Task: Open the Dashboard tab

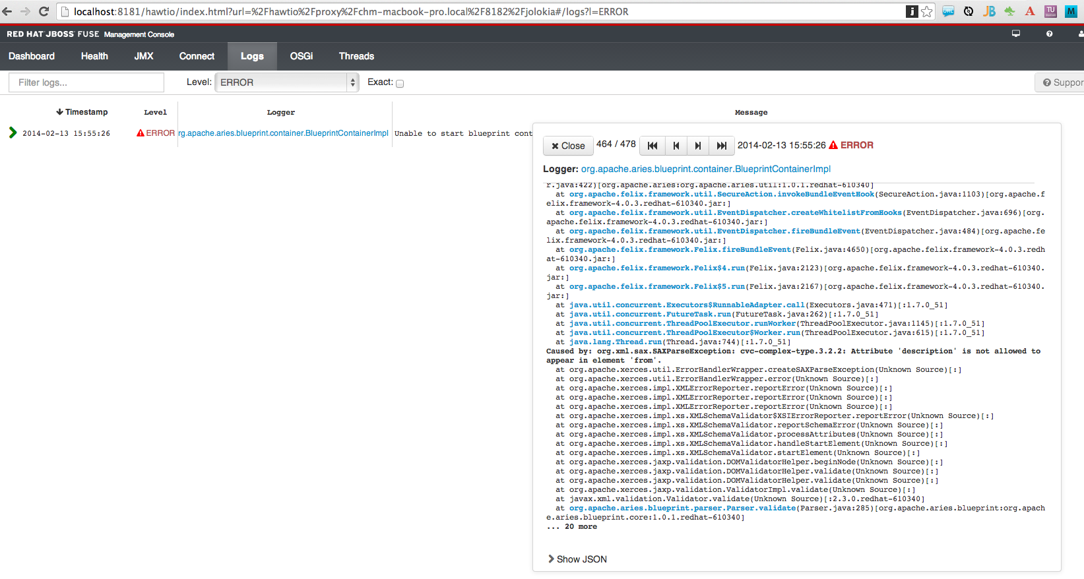Action: click(x=32, y=56)
